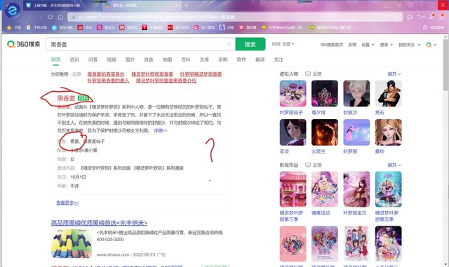Click the 黑磷 product thumbnail image

(72, 244)
